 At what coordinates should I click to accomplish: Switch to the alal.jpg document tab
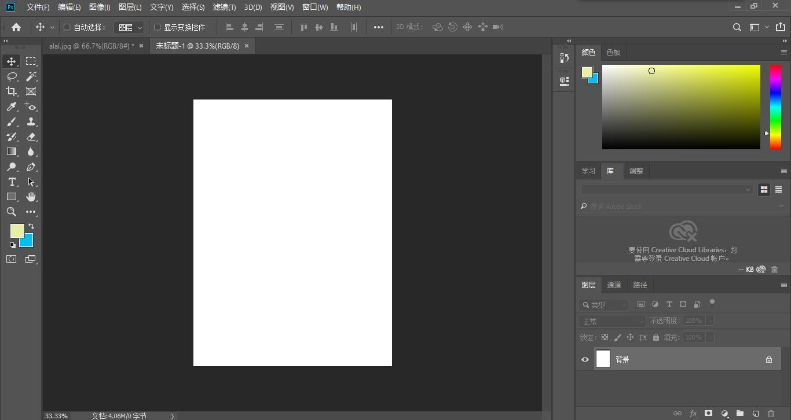point(90,46)
